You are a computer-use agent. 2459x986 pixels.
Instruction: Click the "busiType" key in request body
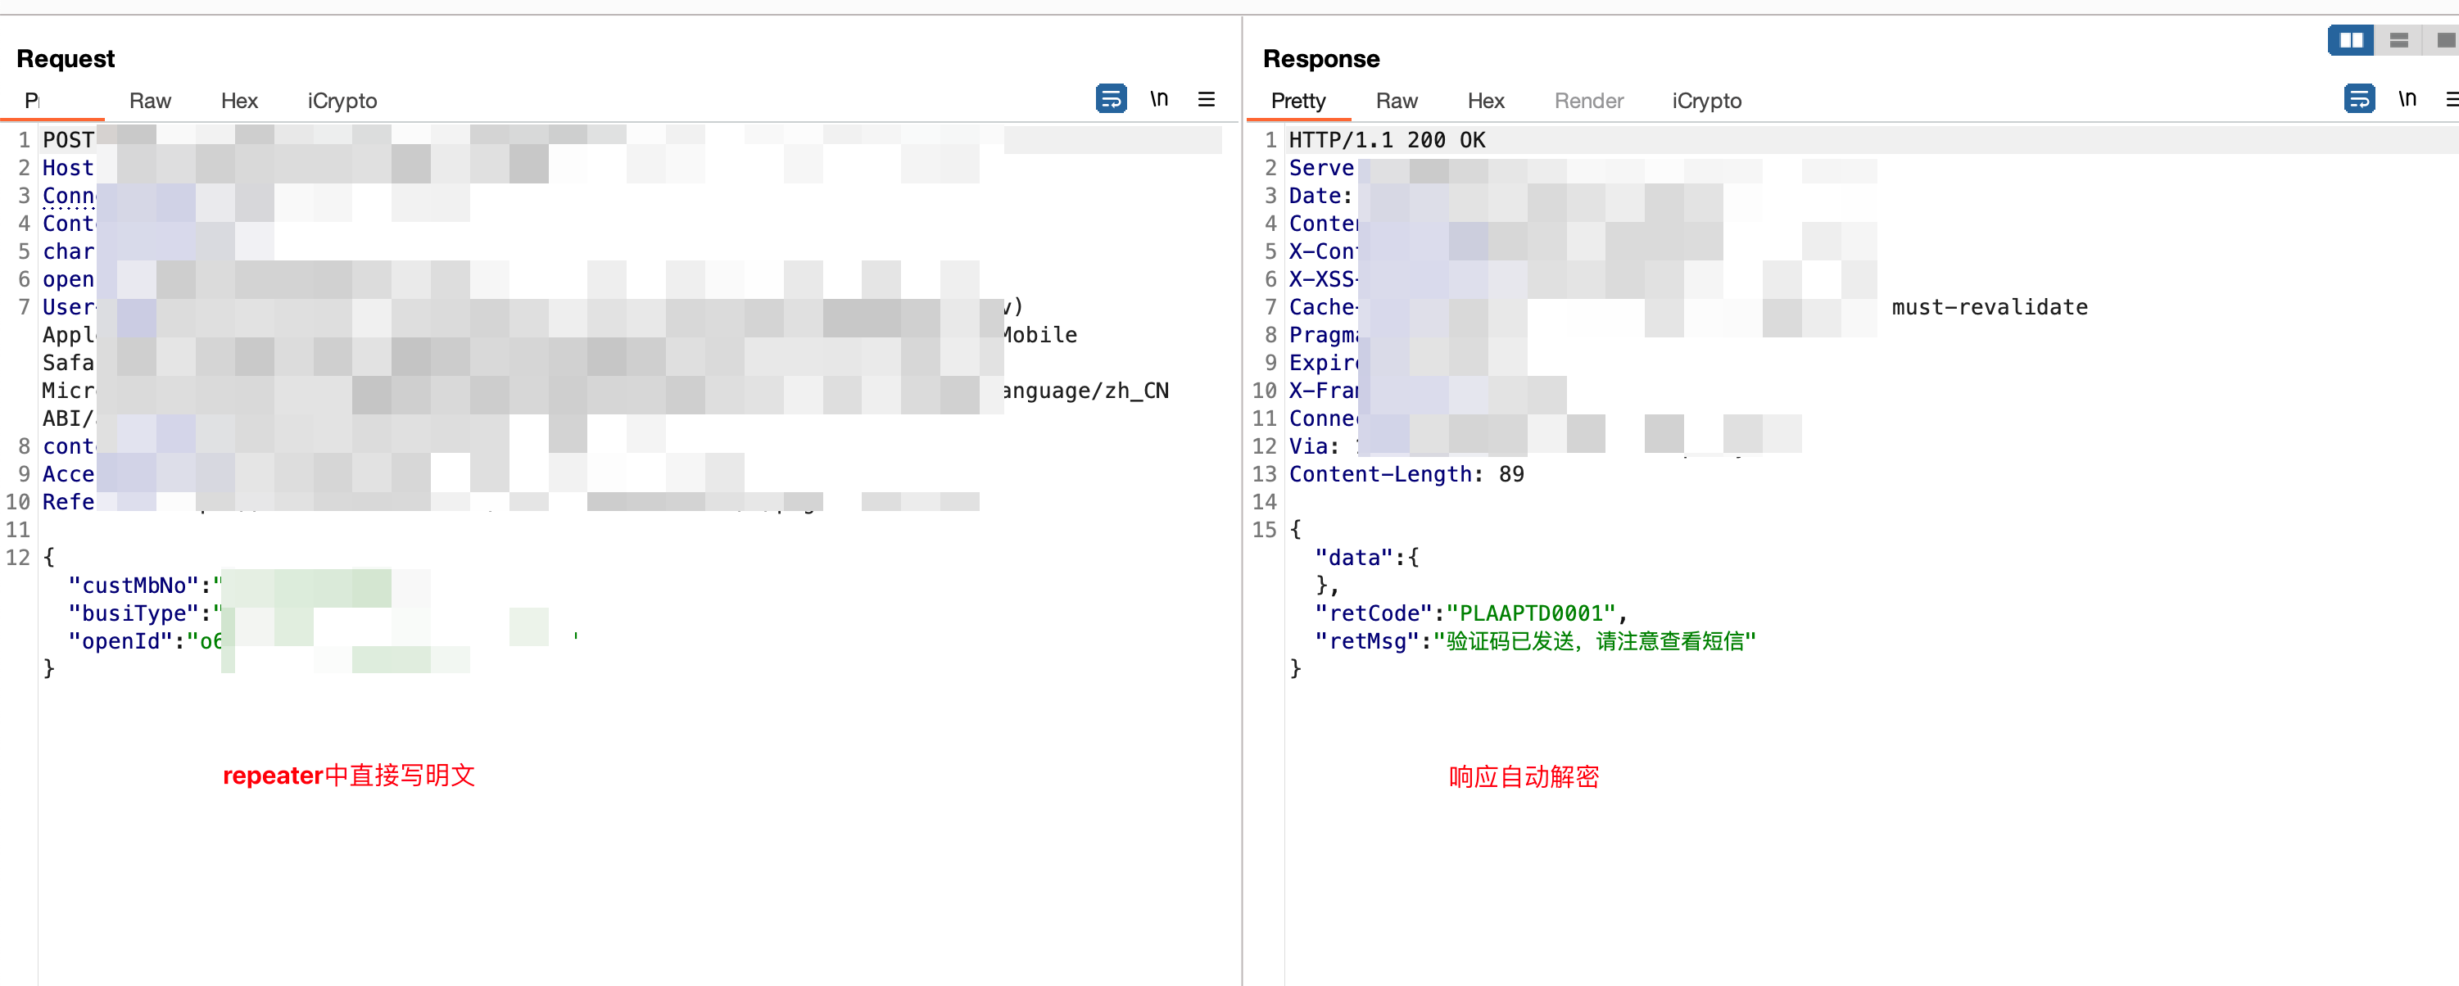pos(133,613)
